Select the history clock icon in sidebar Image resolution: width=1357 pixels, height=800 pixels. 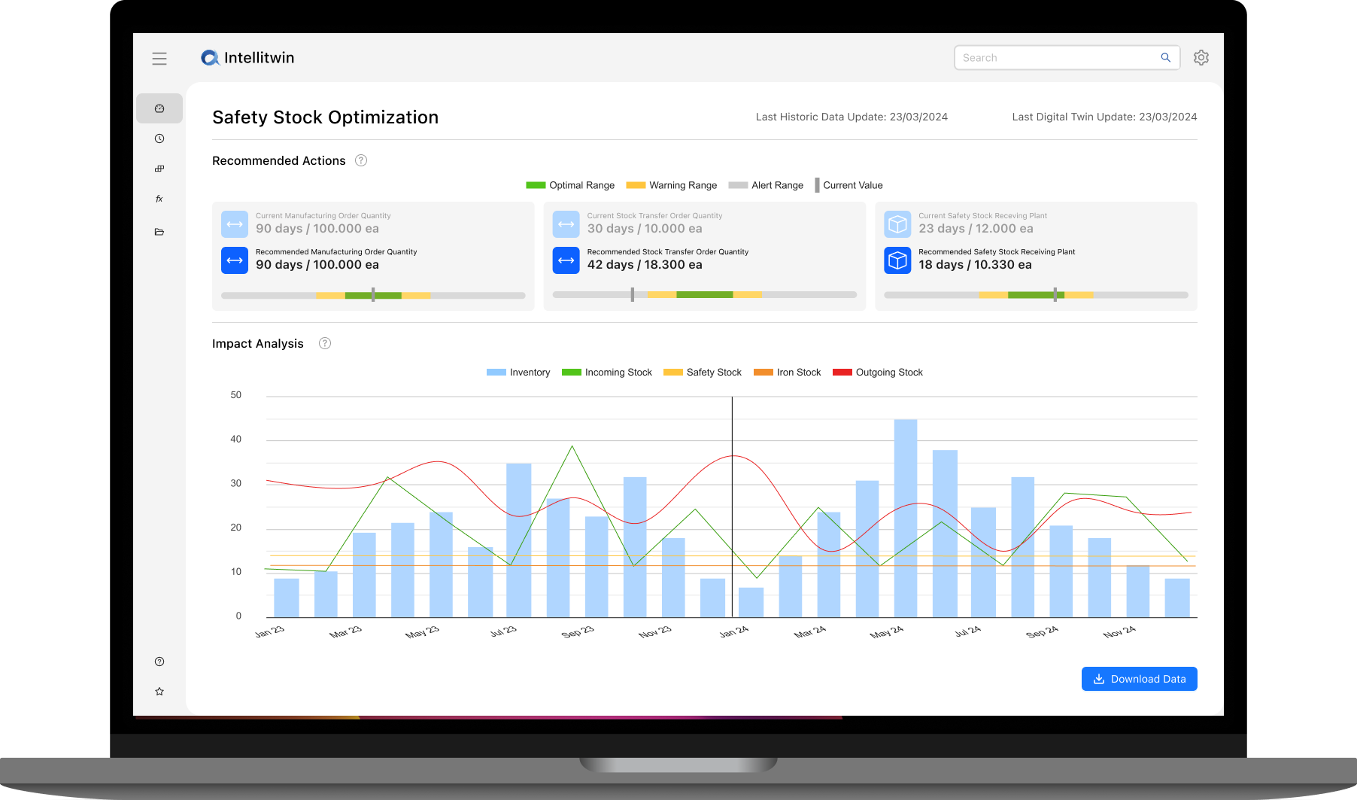coord(159,138)
